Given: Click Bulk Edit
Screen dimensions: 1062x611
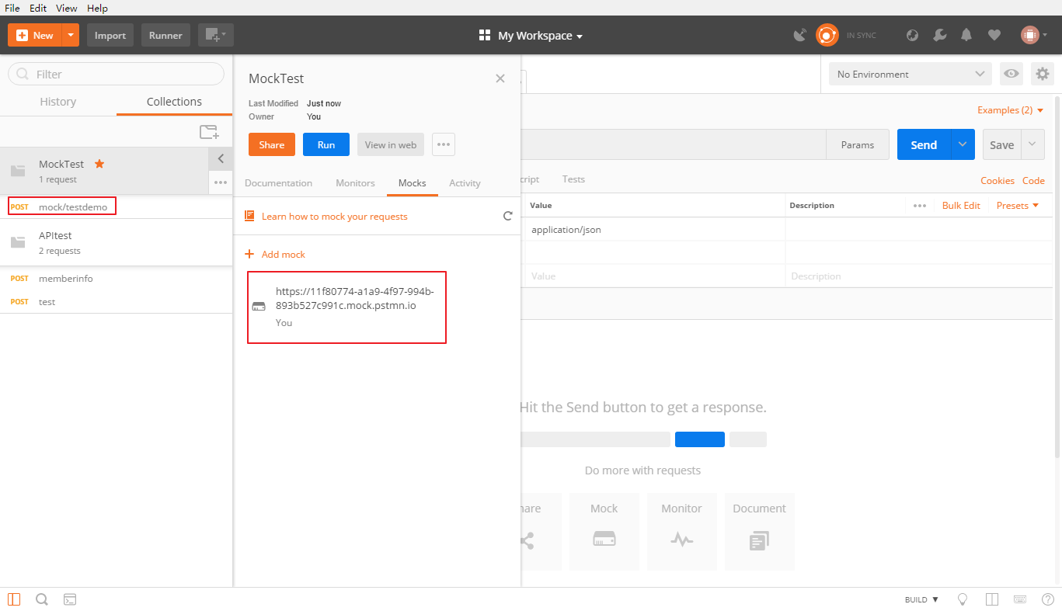Looking at the screenshot, I should pyautogui.click(x=961, y=206).
